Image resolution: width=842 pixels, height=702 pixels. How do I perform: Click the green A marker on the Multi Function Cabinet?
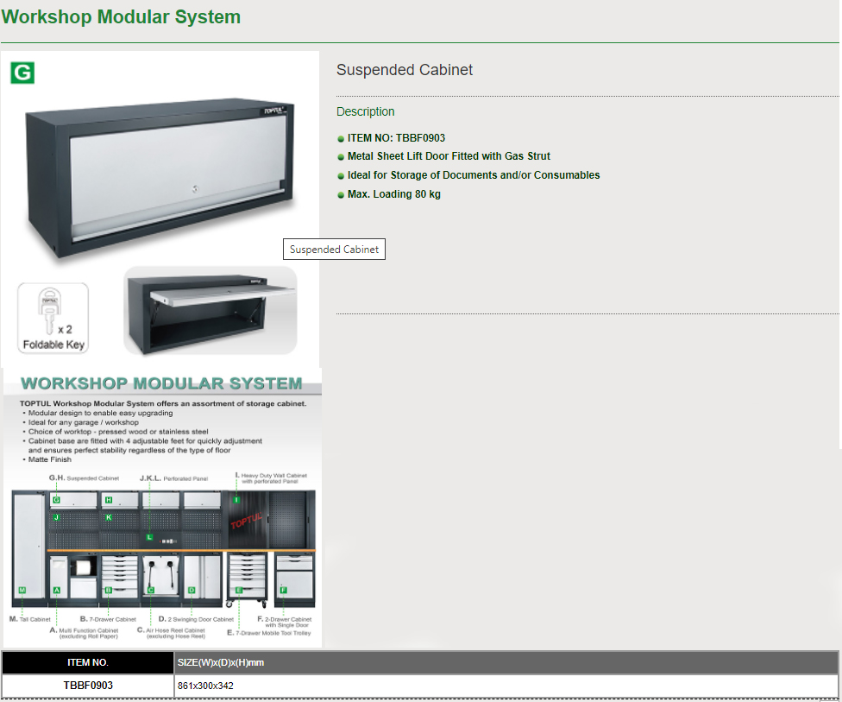tap(56, 591)
